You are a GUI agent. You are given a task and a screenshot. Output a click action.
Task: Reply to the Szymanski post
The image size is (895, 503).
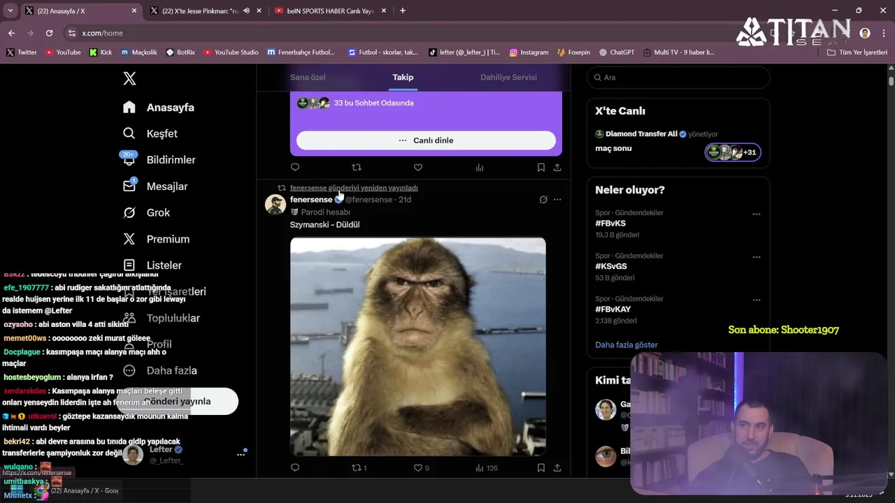tap(295, 468)
